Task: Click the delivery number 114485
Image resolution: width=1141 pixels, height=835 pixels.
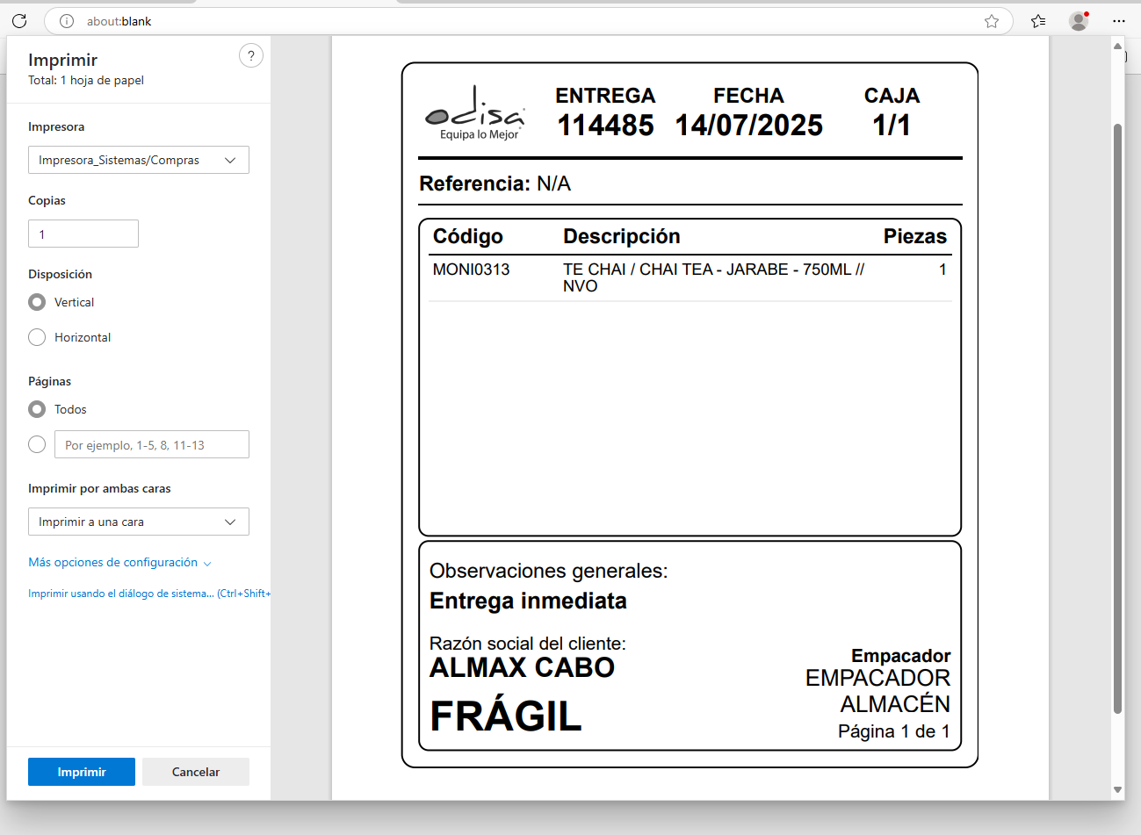Action: (x=605, y=126)
